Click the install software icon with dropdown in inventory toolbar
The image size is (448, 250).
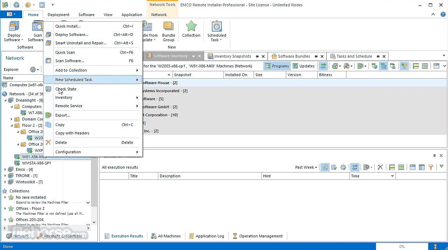coord(337,66)
